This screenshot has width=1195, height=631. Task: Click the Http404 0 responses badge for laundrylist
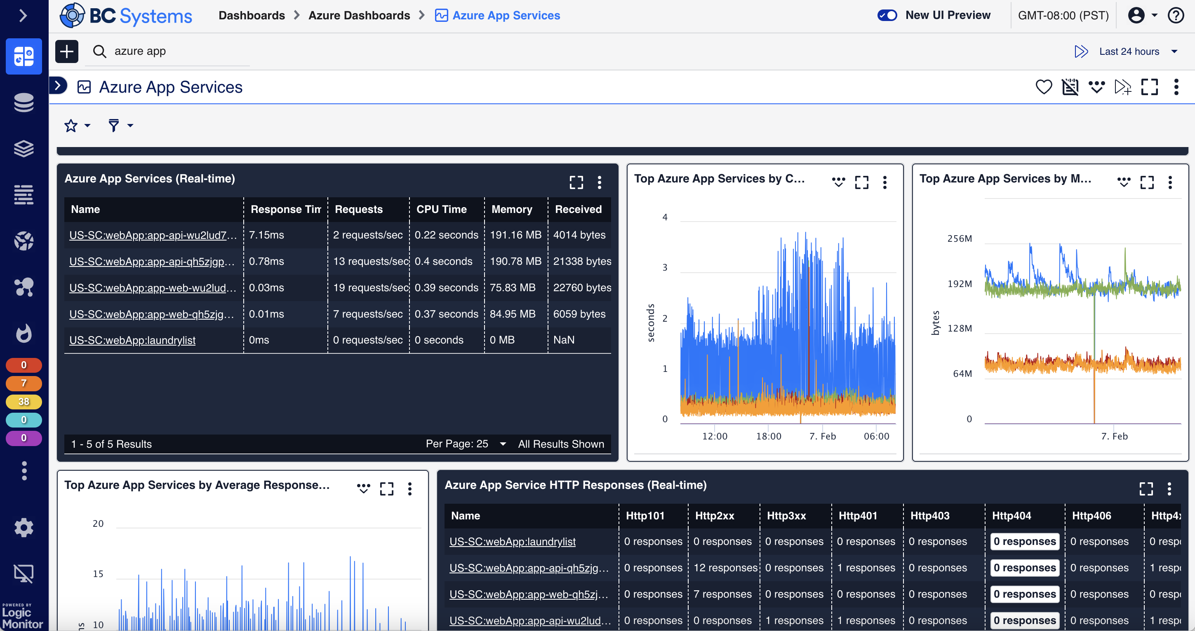[1025, 541]
